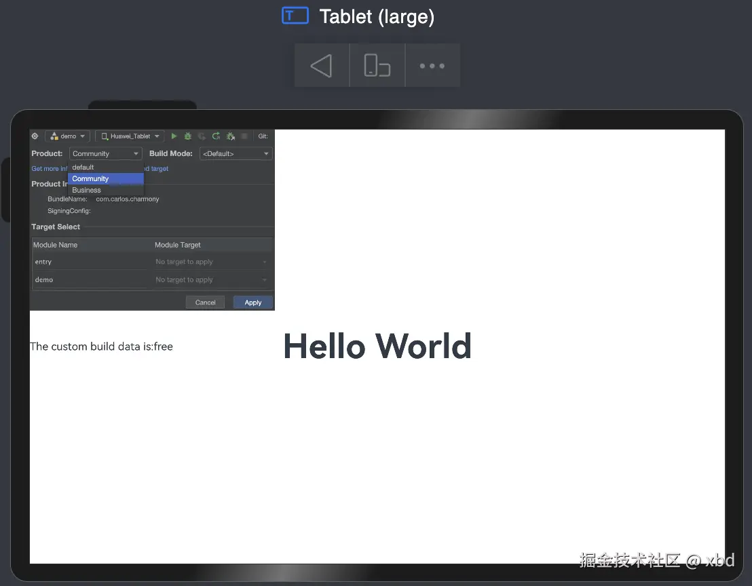Image resolution: width=752 pixels, height=586 pixels.
Task: Open module target dropdown for demo row
Action: (211, 280)
